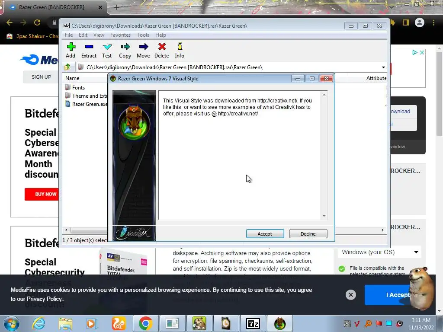Close the ad with the blue X
This screenshot has width=443, height=332.
pyautogui.click(x=422, y=52)
